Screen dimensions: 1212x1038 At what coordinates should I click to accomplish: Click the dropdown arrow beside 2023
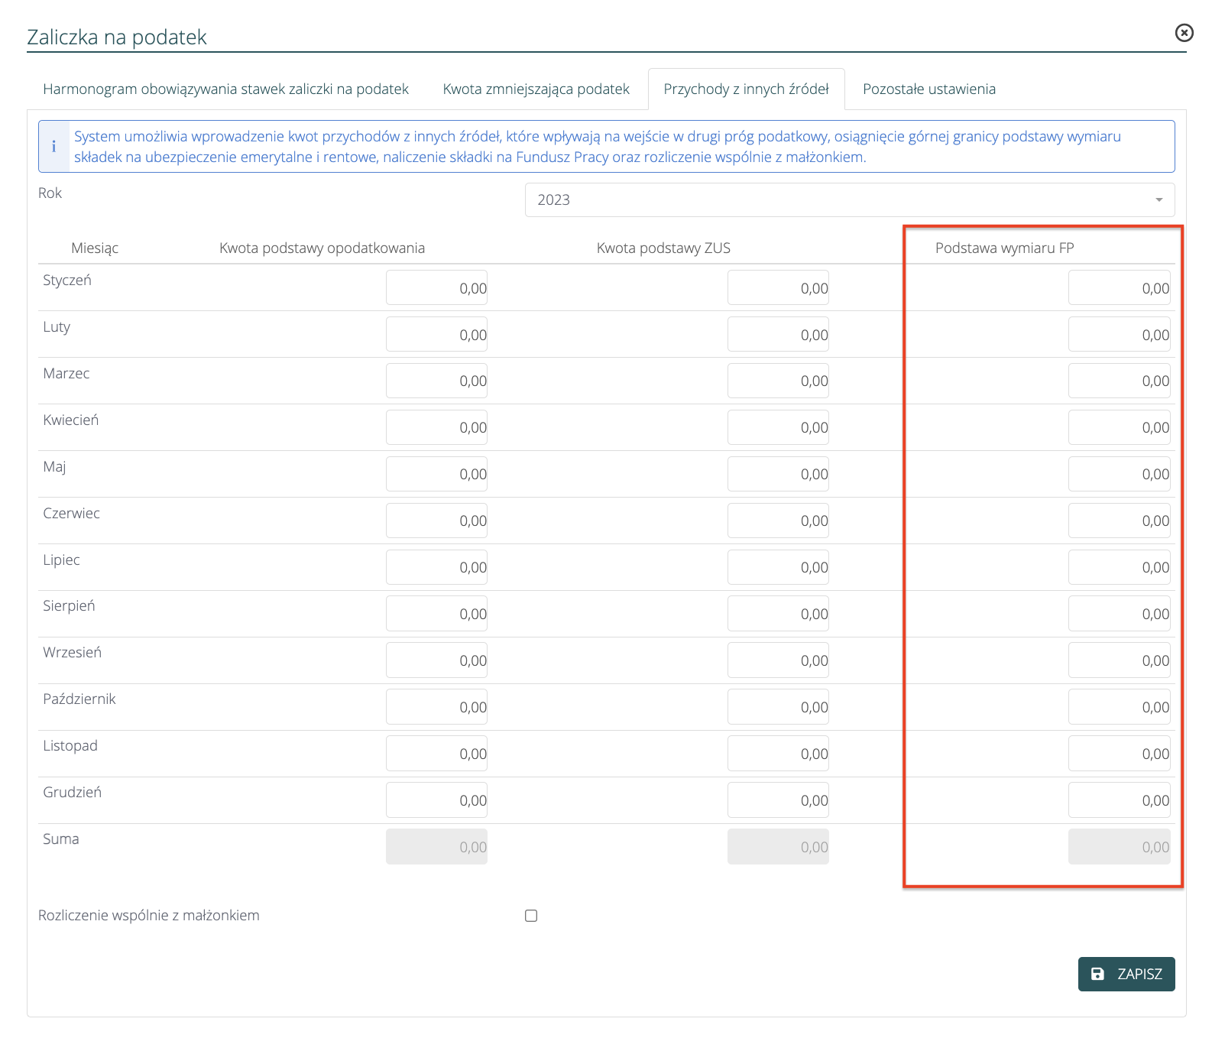point(1159,200)
